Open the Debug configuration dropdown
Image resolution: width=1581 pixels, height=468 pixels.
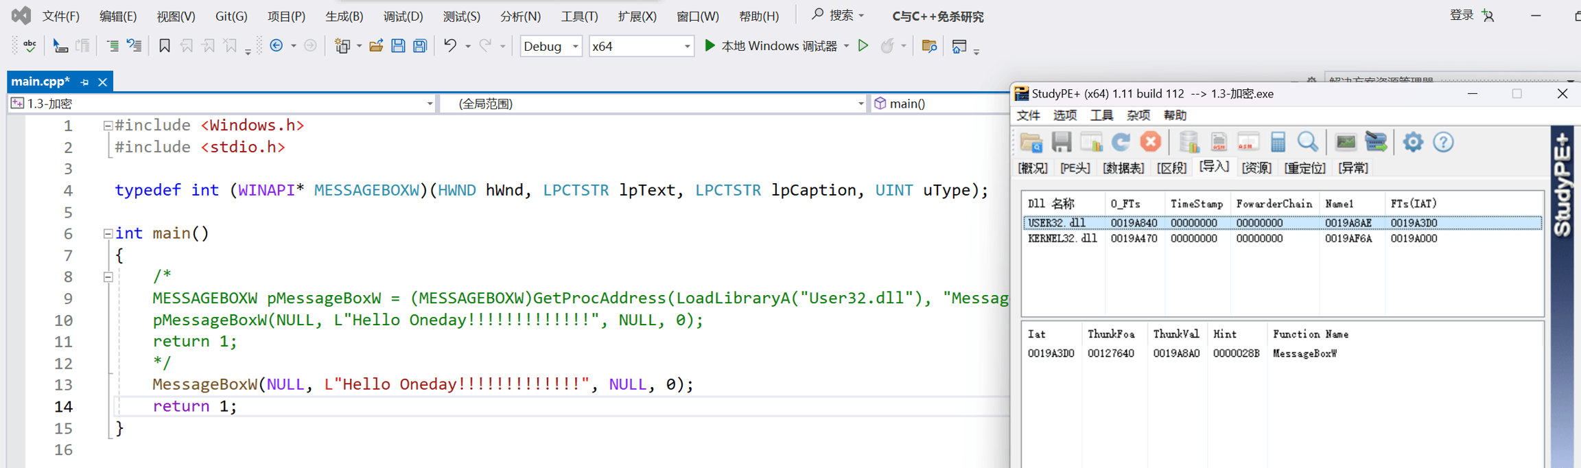click(551, 46)
